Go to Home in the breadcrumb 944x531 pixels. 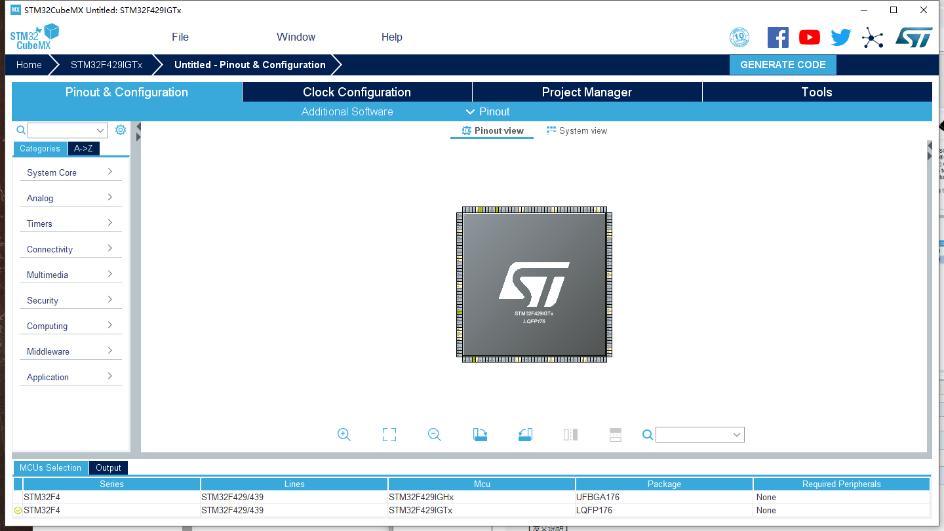pyautogui.click(x=29, y=65)
